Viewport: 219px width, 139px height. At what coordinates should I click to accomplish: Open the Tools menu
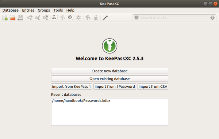[58, 10]
